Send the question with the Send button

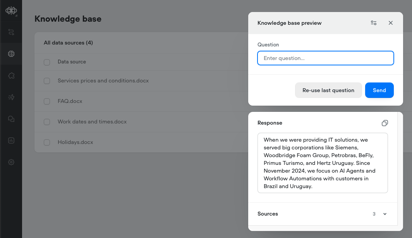[x=379, y=90]
